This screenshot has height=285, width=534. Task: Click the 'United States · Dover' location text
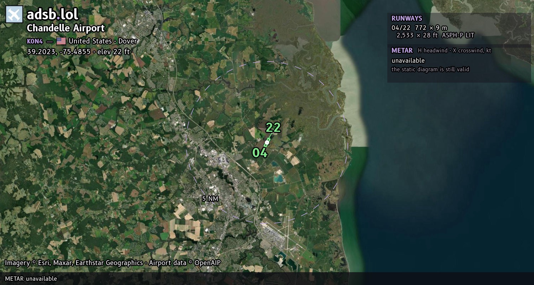[103, 41]
